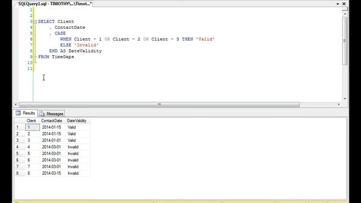Click the WHEN keyword on line 6
Image resolution: width=361 pixels, height=203 pixels.
[66, 39]
